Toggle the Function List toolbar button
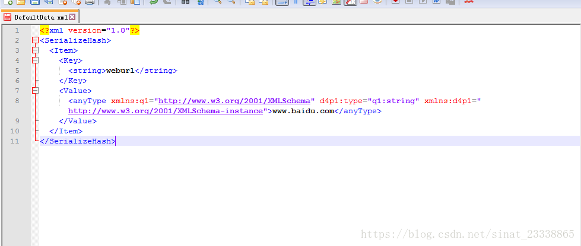Image resolution: width=581 pixels, height=246 pixels. click(x=350, y=2)
